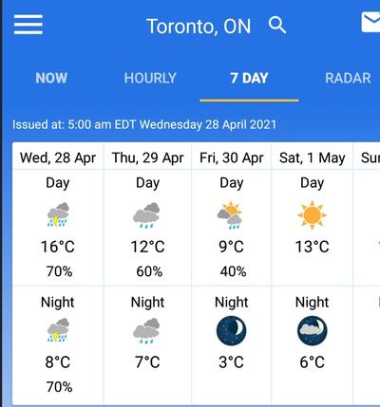Switch to the NOW tab

point(51,78)
